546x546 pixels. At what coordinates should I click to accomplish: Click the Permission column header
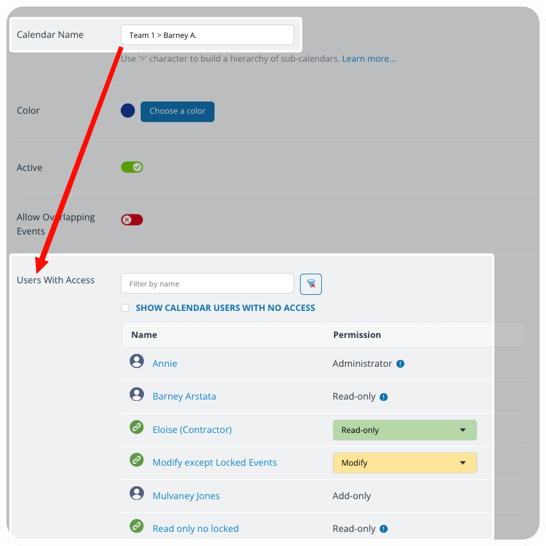pyautogui.click(x=357, y=335)
